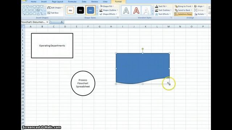Open the Name Box dropdown arrow

[47, 22]
